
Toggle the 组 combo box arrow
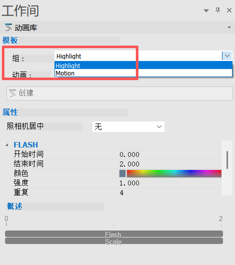(x=227, y=55)
